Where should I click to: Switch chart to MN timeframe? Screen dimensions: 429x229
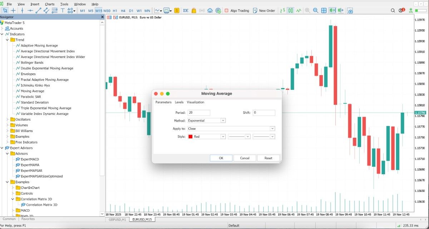pos(147,11)
